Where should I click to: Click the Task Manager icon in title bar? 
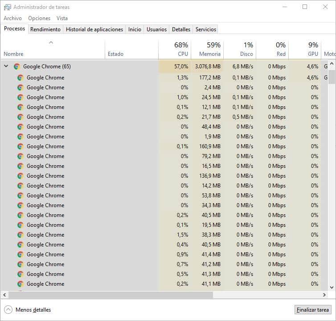click(x=7, y=7)
